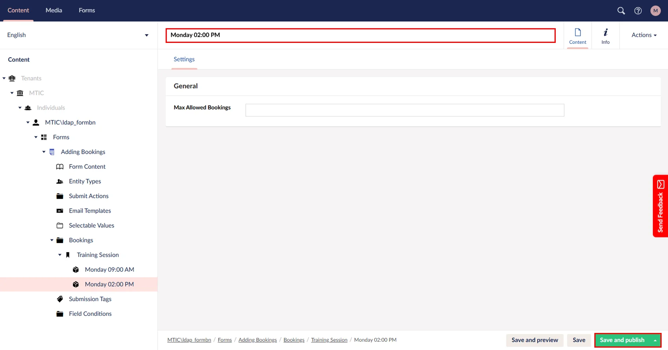Click the Submission Tags tag icon
Viewport: 668px width, 350px height.
(60, 299)
